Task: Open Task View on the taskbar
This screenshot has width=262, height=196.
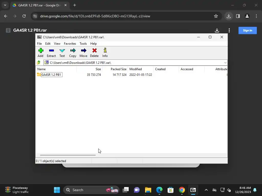Action: pyautogui.click(x=125, y=190)
